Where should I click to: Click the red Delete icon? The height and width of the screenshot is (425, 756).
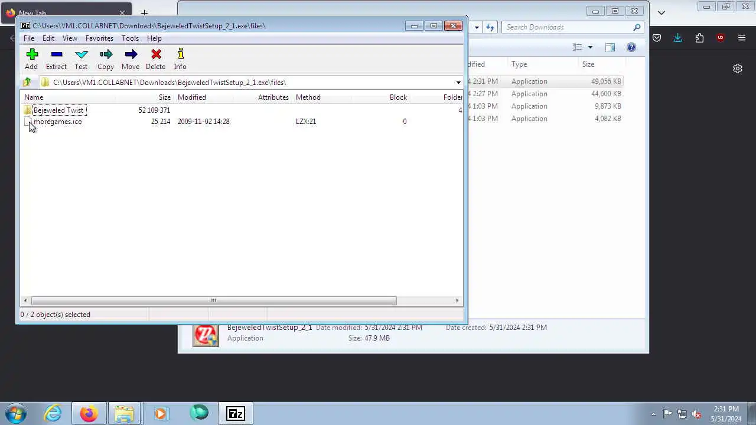pyautogui.click(x=156, y=54)
